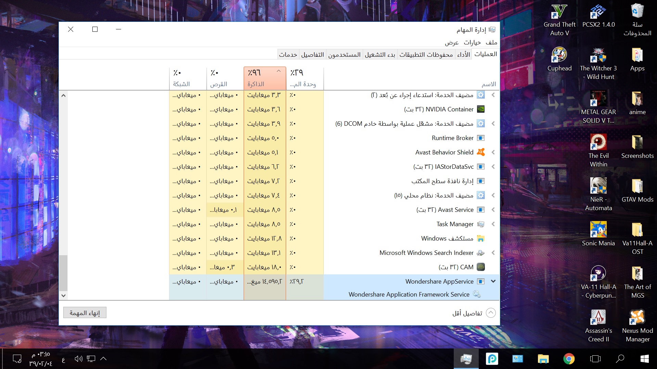Expand the Task Manager process row
This screenshot has width=657, height=369.
coord(493,224)
